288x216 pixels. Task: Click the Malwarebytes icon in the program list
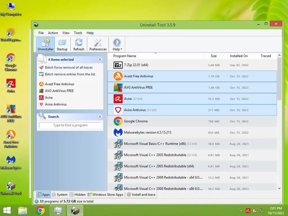[x=118, y=132]
